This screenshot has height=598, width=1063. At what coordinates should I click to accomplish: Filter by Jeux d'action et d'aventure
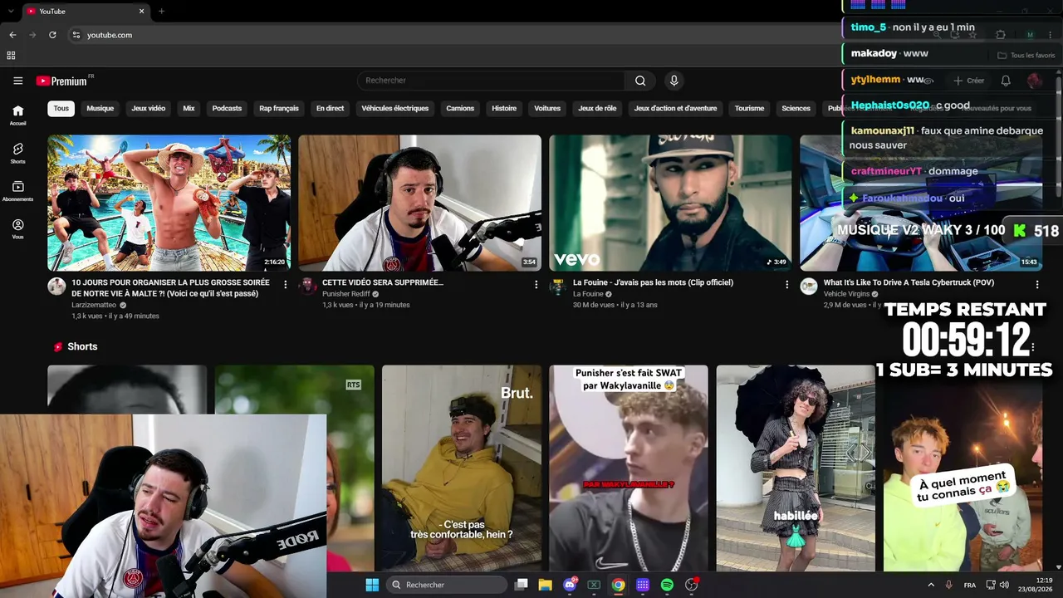coord(675,108)
